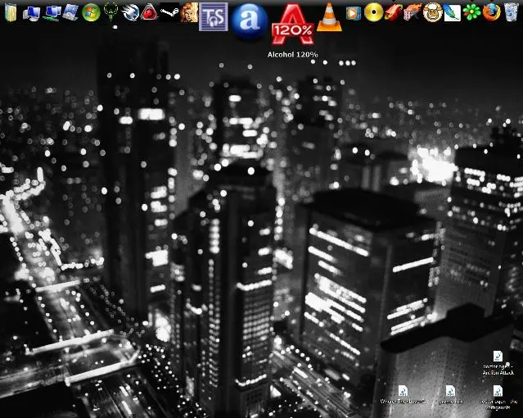The width and height of the screenshot is (523, 418).
Task: Open the network computers icon
Action: 52,12
